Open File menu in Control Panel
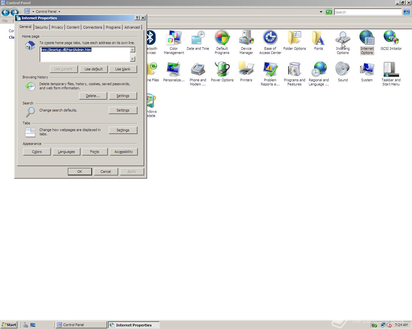This screenshot has width=412, height=329. [5, 21]
